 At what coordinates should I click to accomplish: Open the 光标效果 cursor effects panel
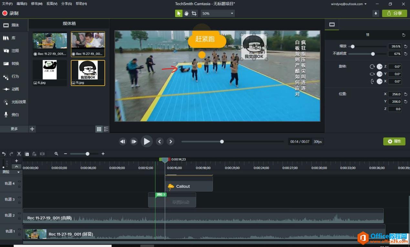pyautogui.click(x=14, y=102)
